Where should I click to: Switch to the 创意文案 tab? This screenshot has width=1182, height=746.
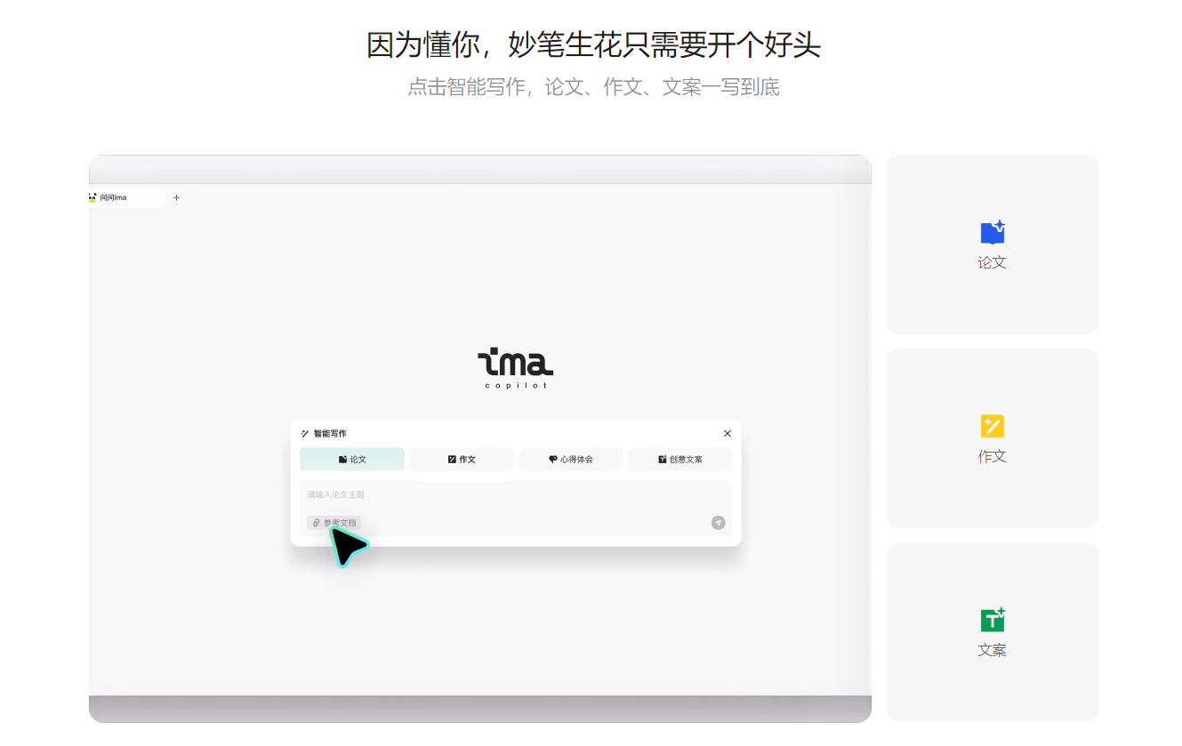pos(680,459)
